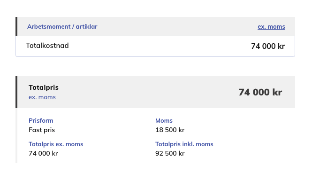This screenshot has width=312, height=173.
Task: Click the dark bar beside Totalpris header
Action: pos(16,92)
